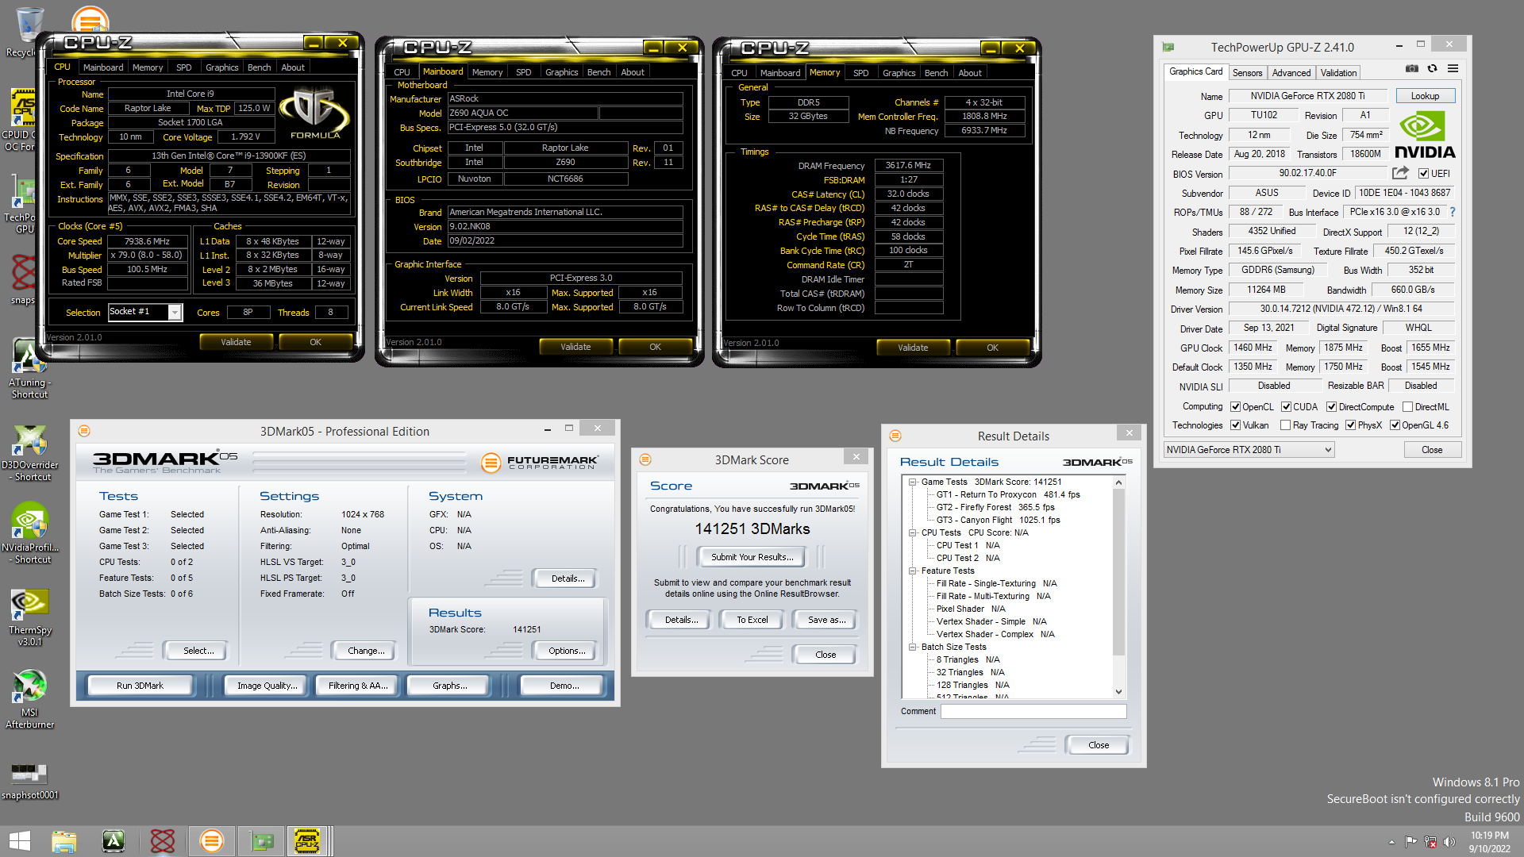Toggle the OpenGL 4.6 checkbox
Image resolution: width=1524 pixels, height=857 pixels.
[1395, 425]
